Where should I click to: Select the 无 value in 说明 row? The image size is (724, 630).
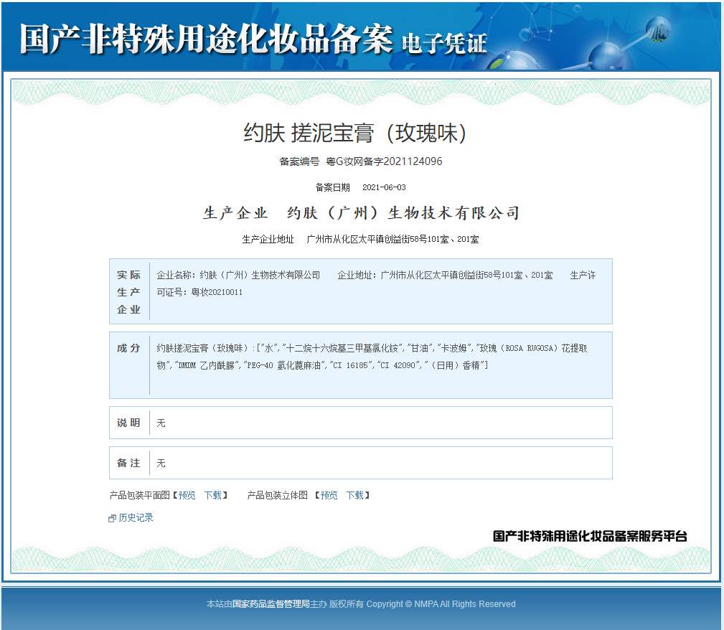161,423
